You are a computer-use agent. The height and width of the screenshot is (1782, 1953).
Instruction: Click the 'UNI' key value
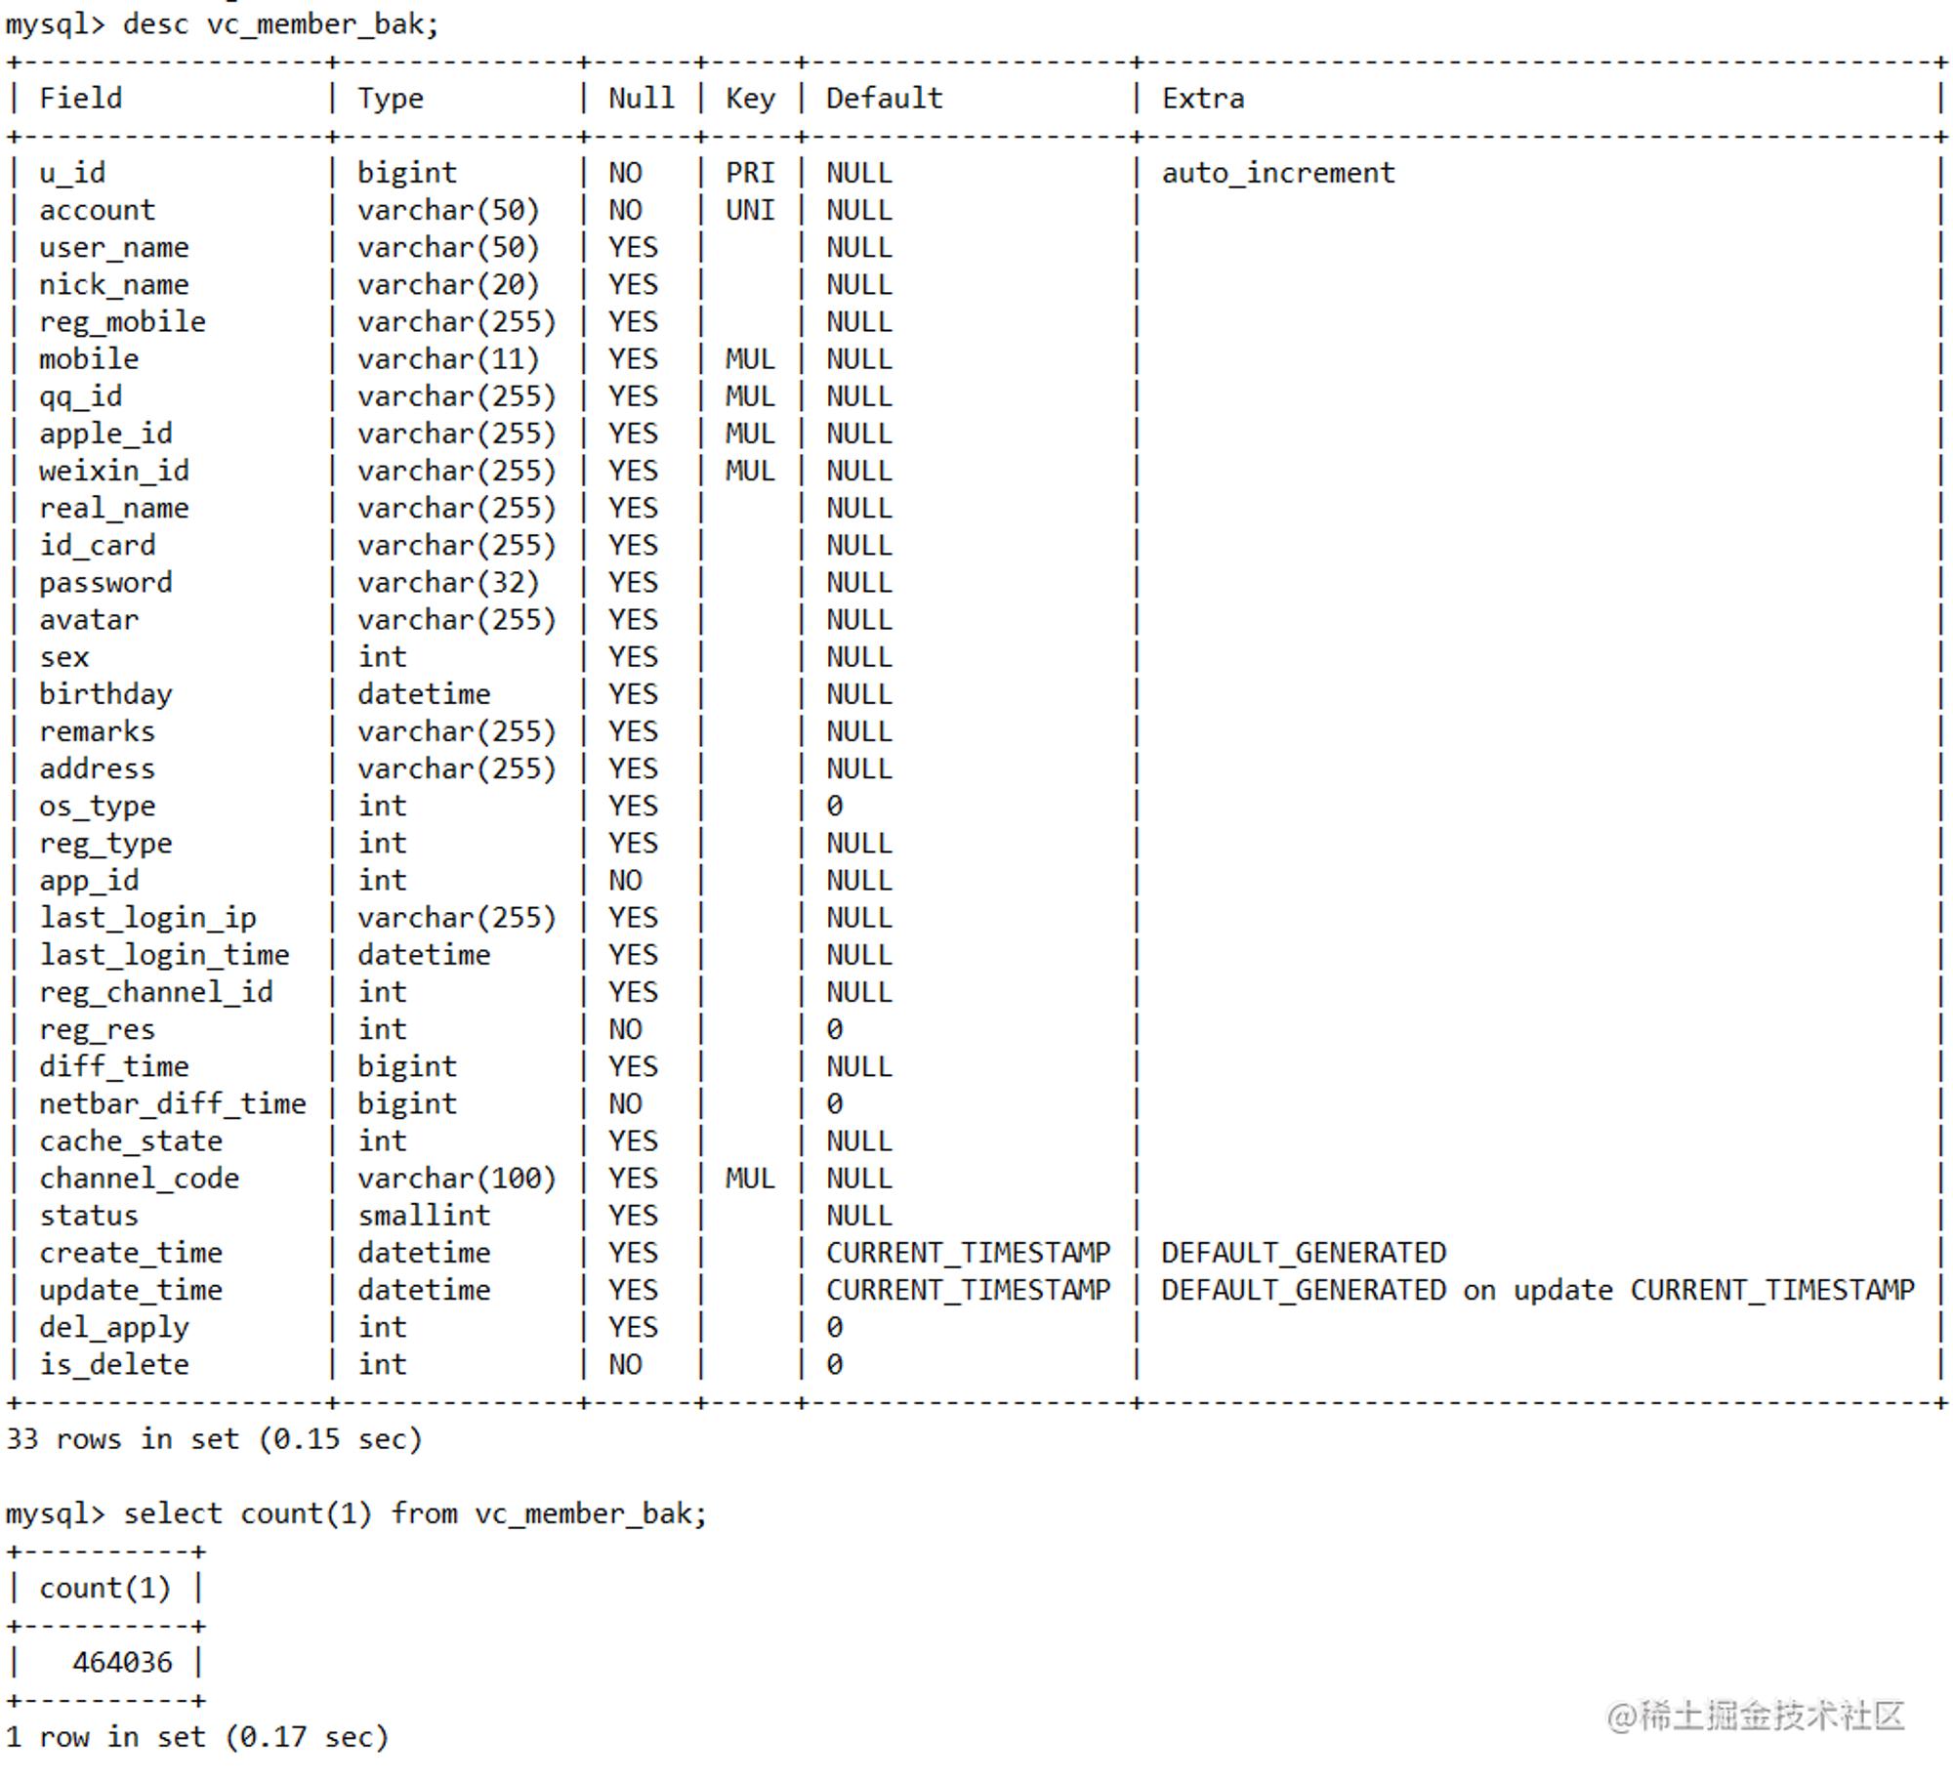[x=750, y=210]
